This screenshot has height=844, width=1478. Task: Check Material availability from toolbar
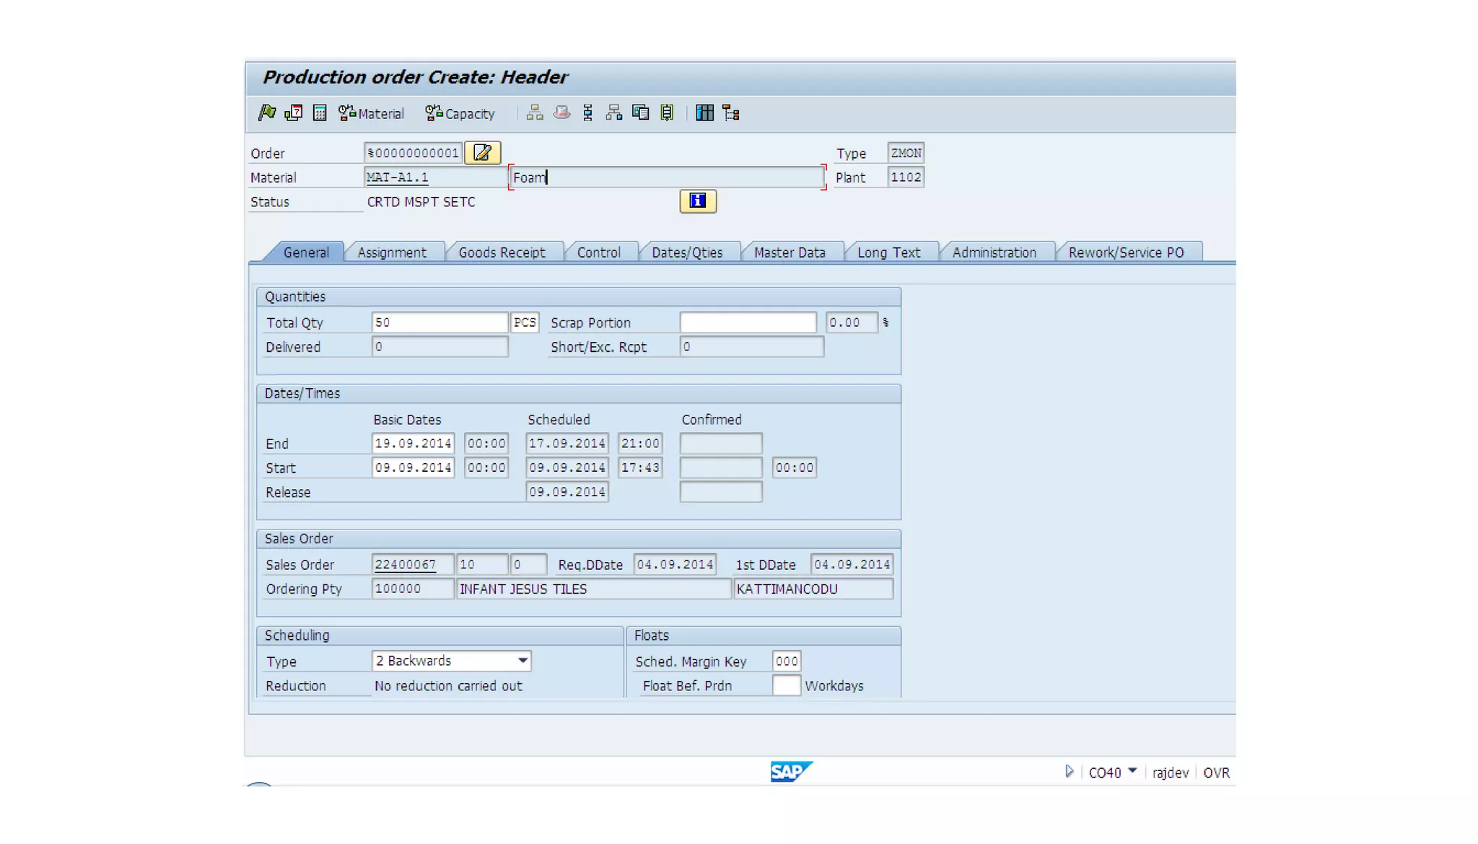(x=372, y=113)
